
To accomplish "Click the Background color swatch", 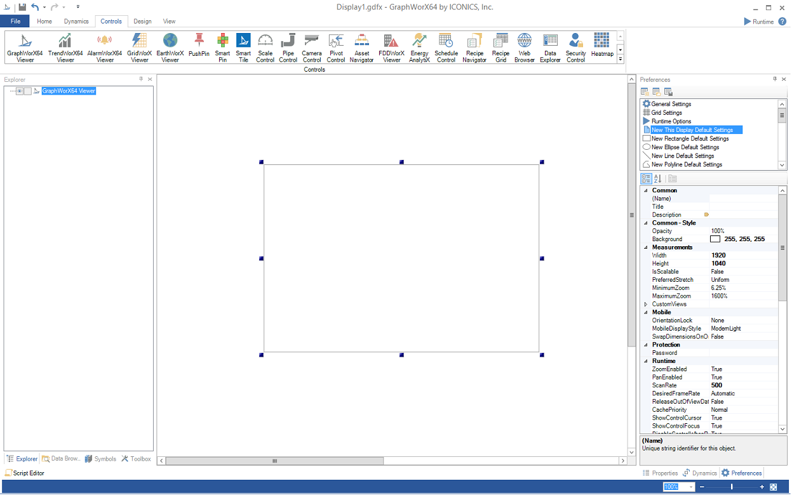I will pyautogui.click(x=715, y=239).
